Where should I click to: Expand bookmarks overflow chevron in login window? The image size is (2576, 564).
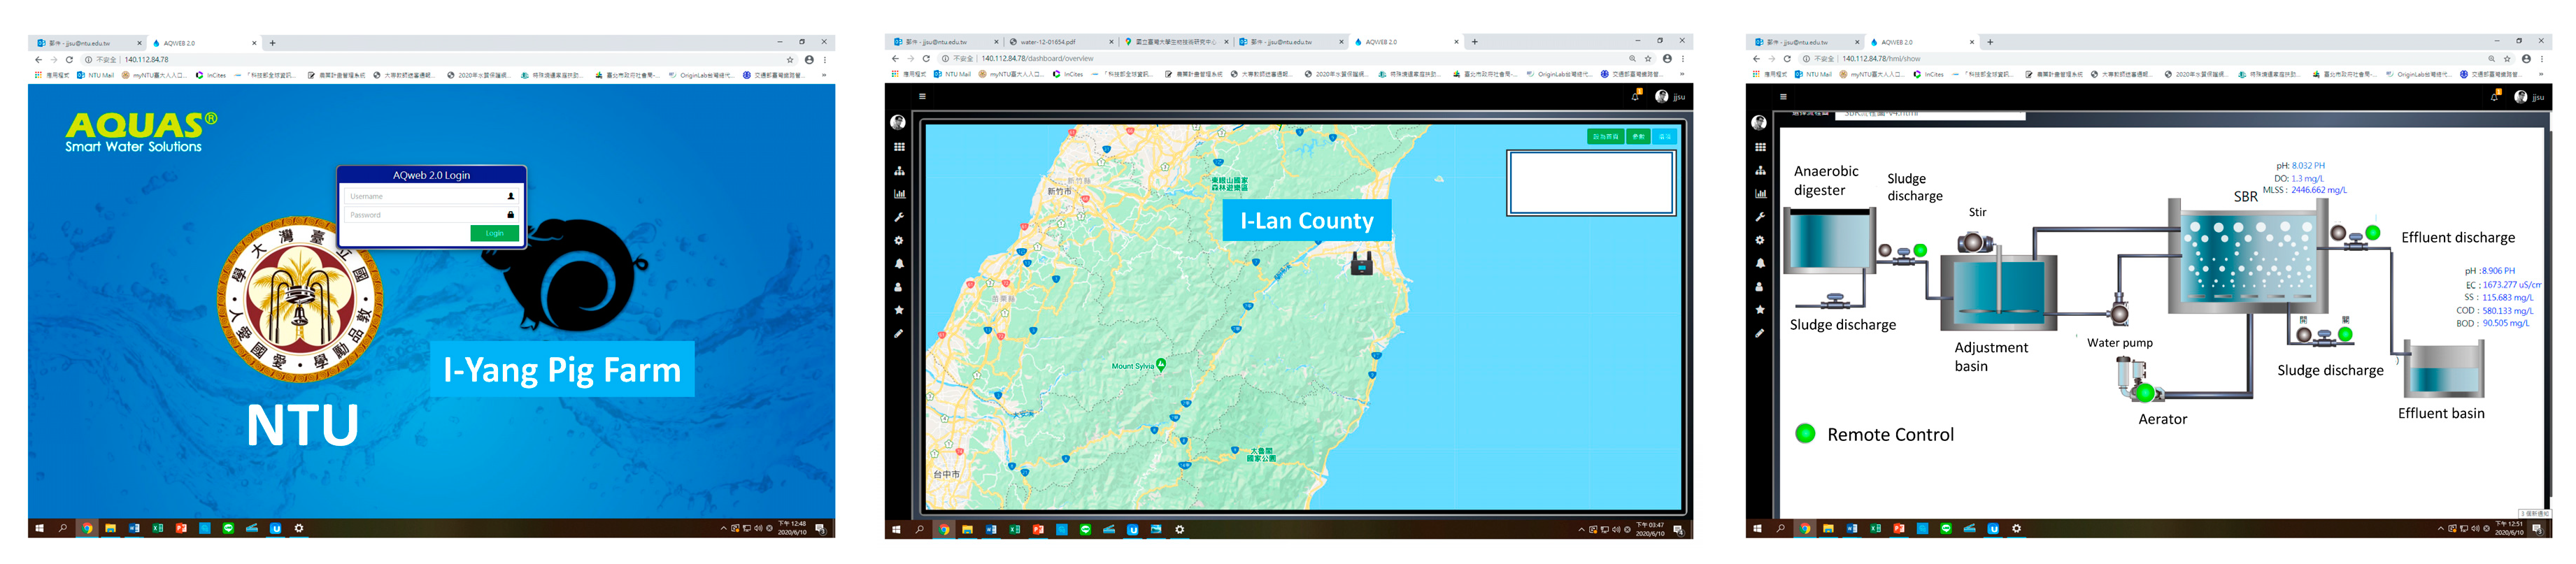click(x=824, y=75)
